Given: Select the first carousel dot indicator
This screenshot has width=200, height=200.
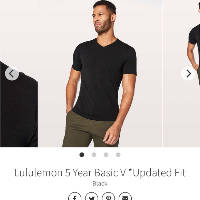Looking at the screenshot, I should pos(82,155).
